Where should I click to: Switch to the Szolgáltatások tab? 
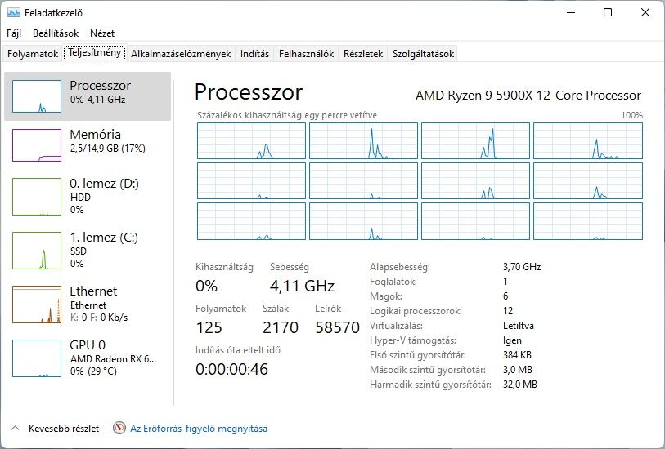[423, 54]
